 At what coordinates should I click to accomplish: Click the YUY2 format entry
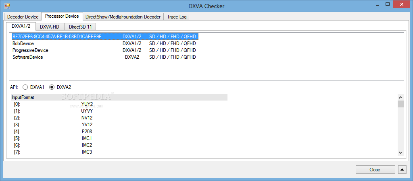point(87,104)
